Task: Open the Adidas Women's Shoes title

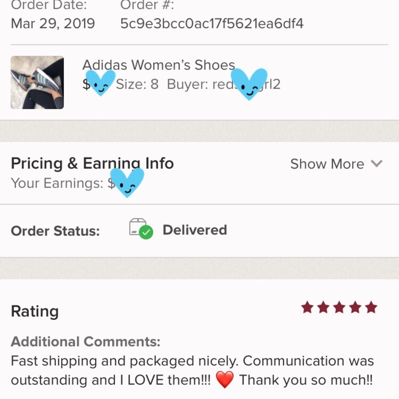Action: (158, 65)
